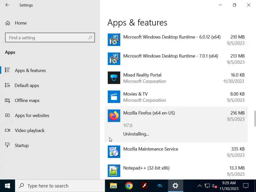
Task: Minimize the Settings window
Action: pos(220,5)
